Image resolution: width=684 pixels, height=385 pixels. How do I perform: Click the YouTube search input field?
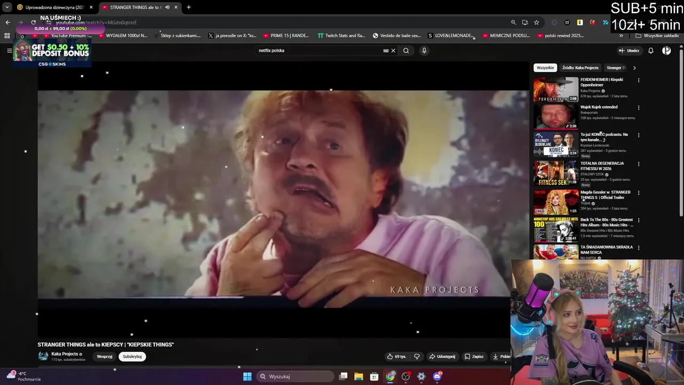click(319, 51)
